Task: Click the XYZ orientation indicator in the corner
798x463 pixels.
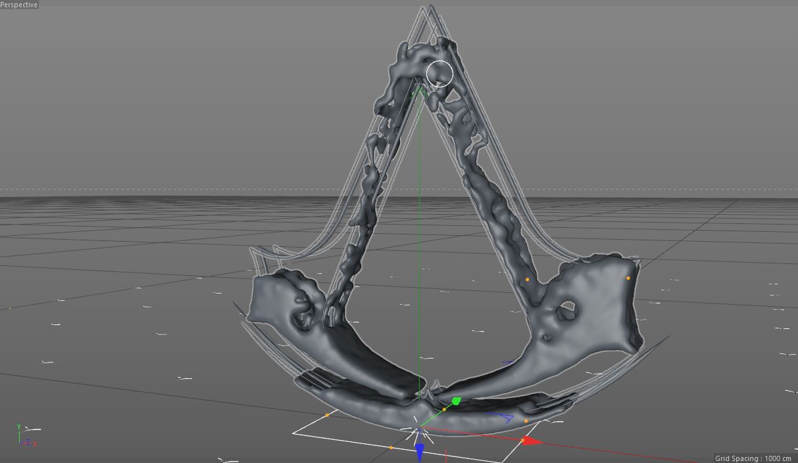Action: click(26, 436)
